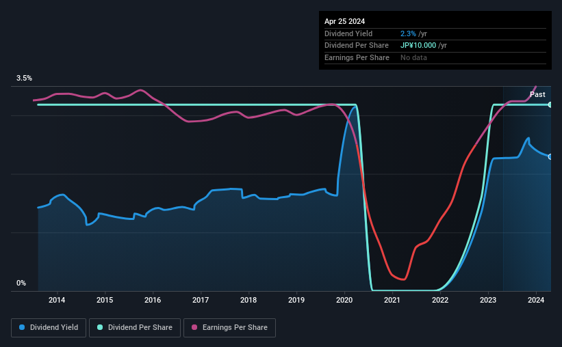Click the Dividend Yield endpoint marker
Image resolution: width=562 pixels, height=347 pixels.
550,156
